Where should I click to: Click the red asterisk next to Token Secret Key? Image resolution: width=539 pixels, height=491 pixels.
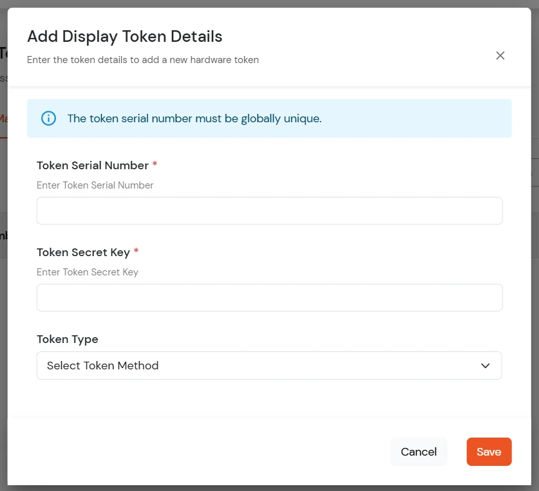tap(136, 252)
